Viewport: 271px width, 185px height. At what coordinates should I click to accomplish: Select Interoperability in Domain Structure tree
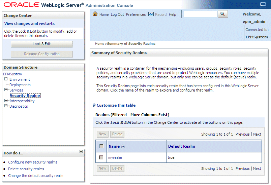(22, 101)
